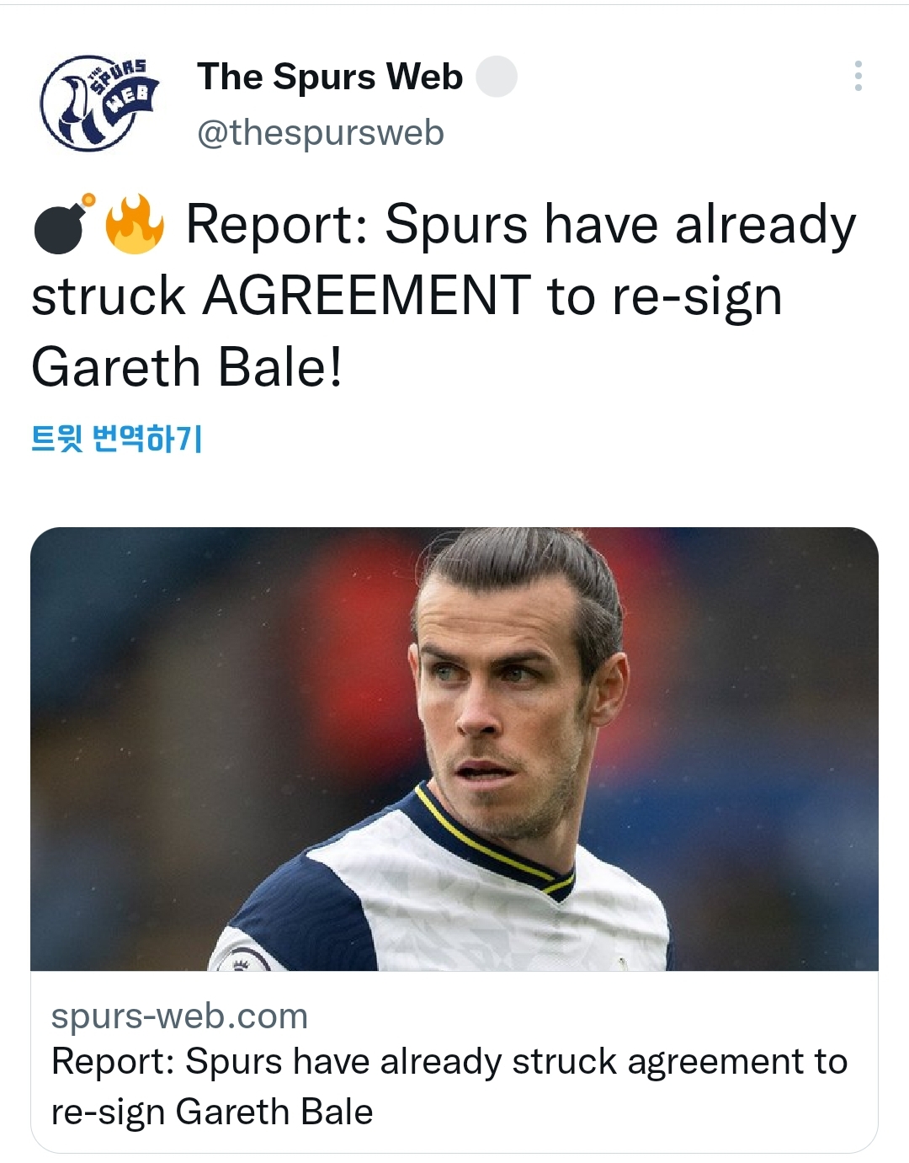
Task: Open the @thespursweb handle
Action: [x=321, y=133]
